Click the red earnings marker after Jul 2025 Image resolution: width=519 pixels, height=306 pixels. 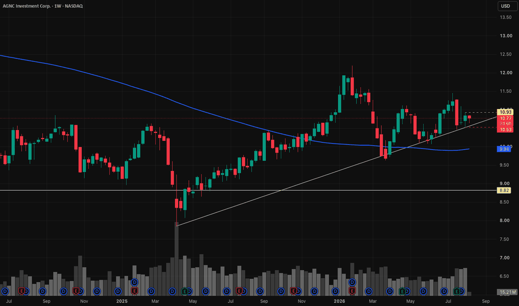(239, 291)
